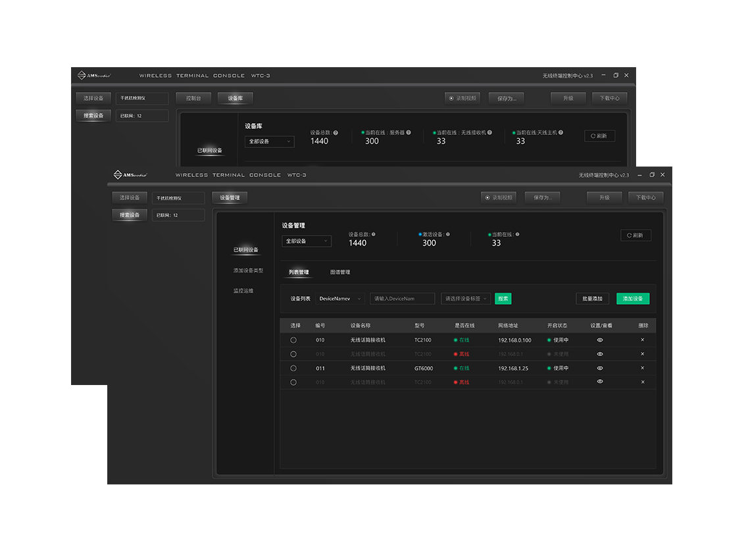Click the eye icon for device 192.168.0.100
The height and width of the screenshot is (545, 746).
point(599,340)
